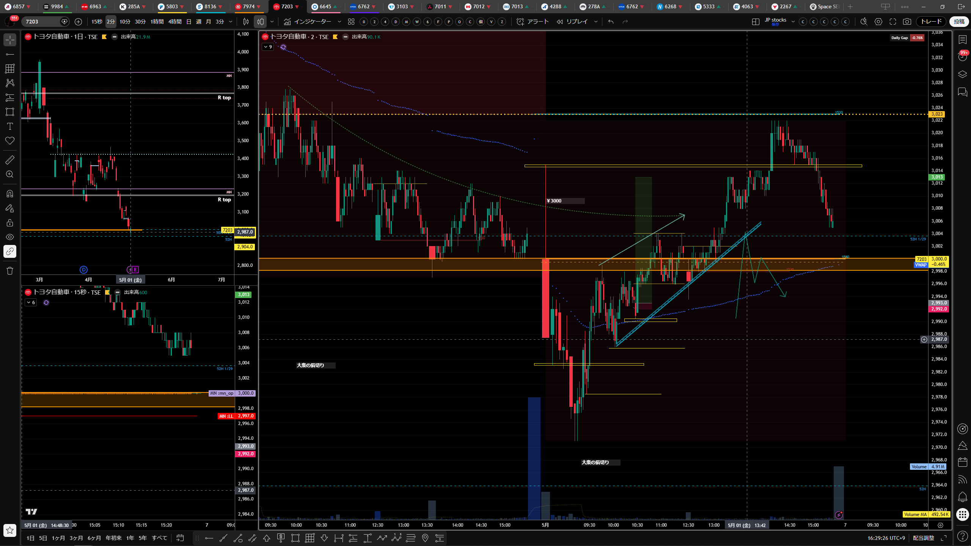
Task: Select the ruler measure tool
Action: click(10, 160)
